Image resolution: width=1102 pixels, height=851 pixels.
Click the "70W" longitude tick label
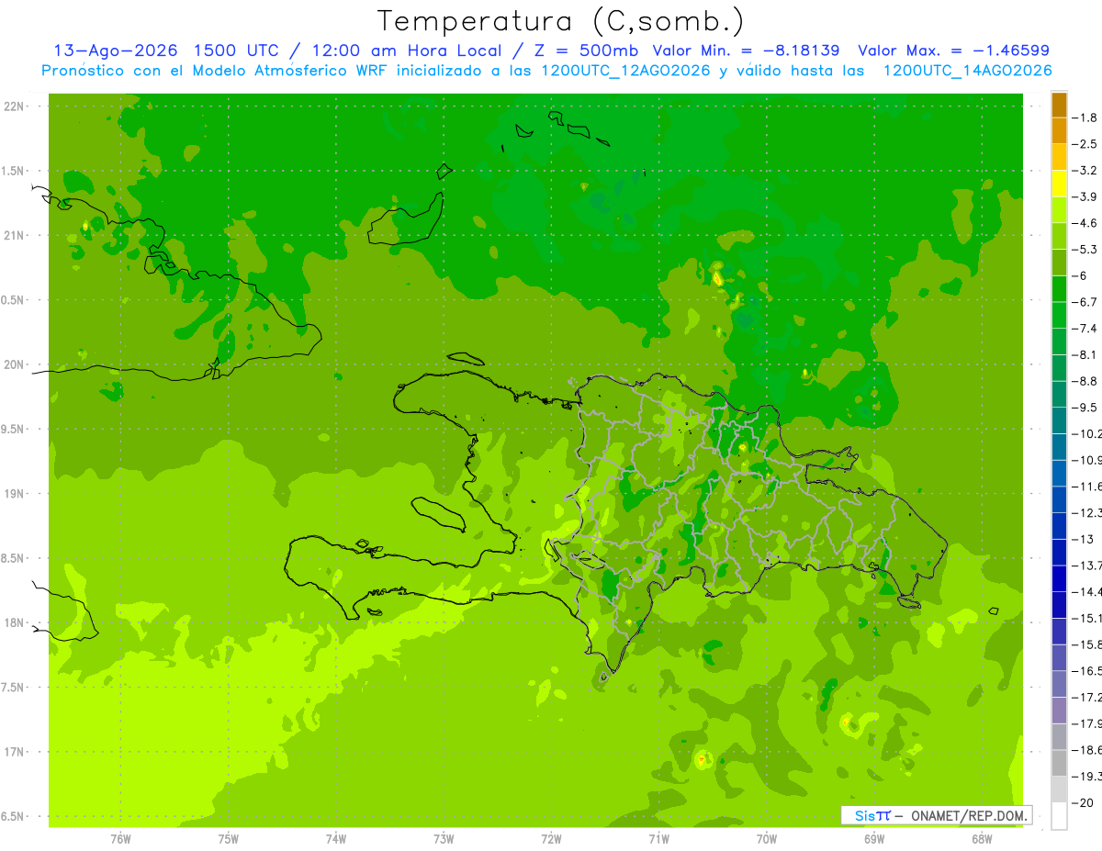point(767,839)
